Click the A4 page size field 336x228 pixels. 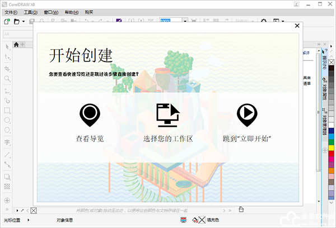tap(18, 34)
